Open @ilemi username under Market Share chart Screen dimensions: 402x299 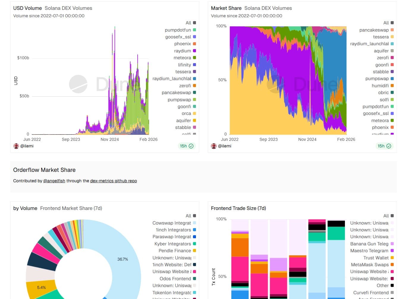tap(224, 146)
